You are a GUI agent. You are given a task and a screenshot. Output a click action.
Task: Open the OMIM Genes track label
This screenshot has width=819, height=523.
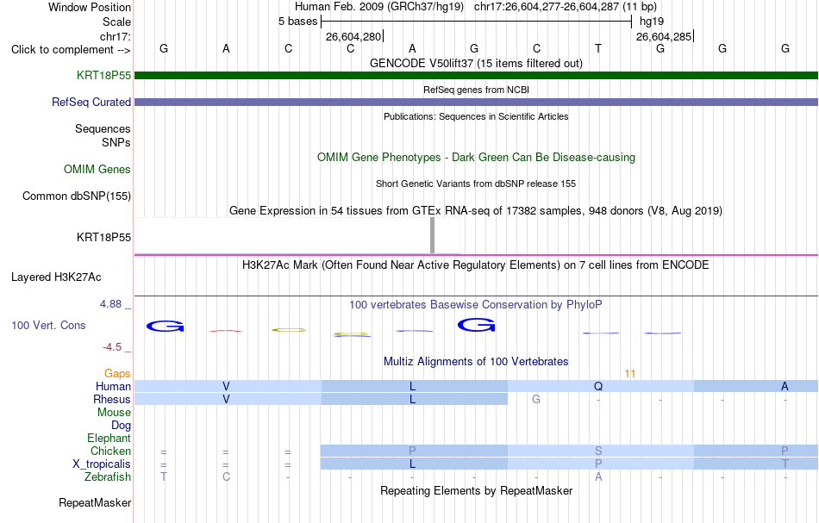pos(97,169)
